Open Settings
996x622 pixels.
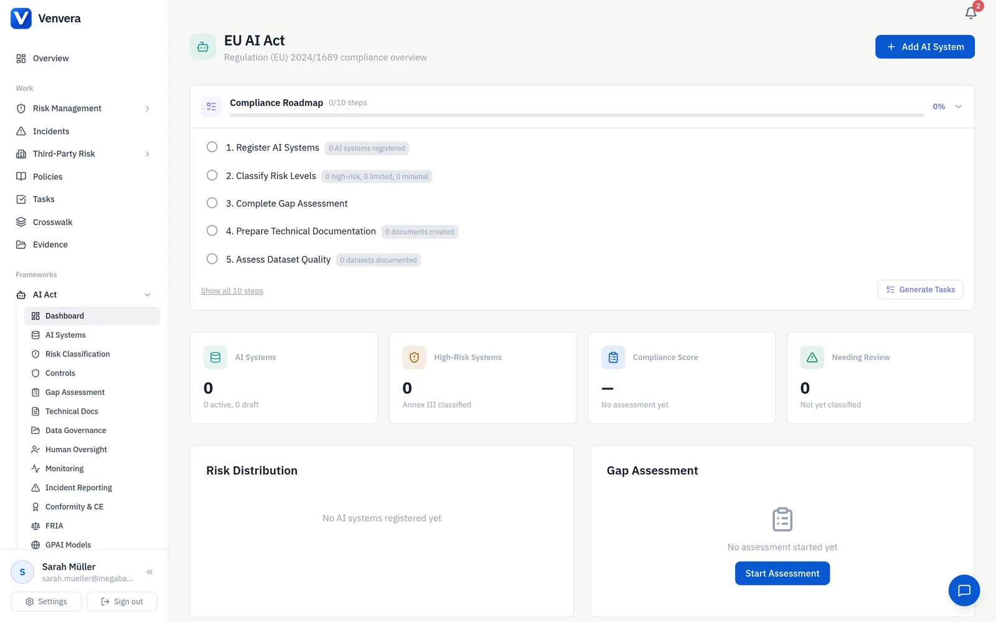coord(46,601)
